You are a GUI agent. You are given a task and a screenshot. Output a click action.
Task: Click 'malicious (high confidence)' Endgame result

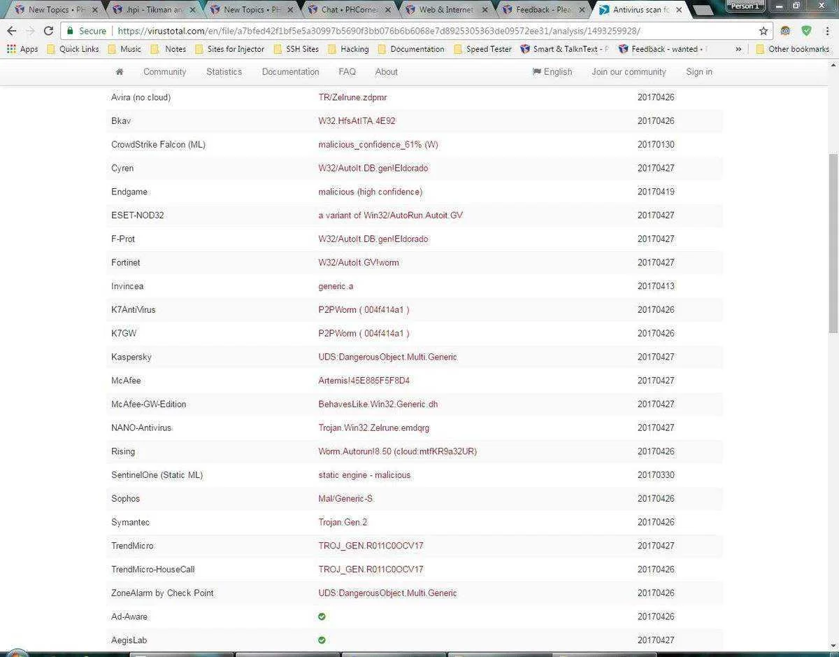370,192
